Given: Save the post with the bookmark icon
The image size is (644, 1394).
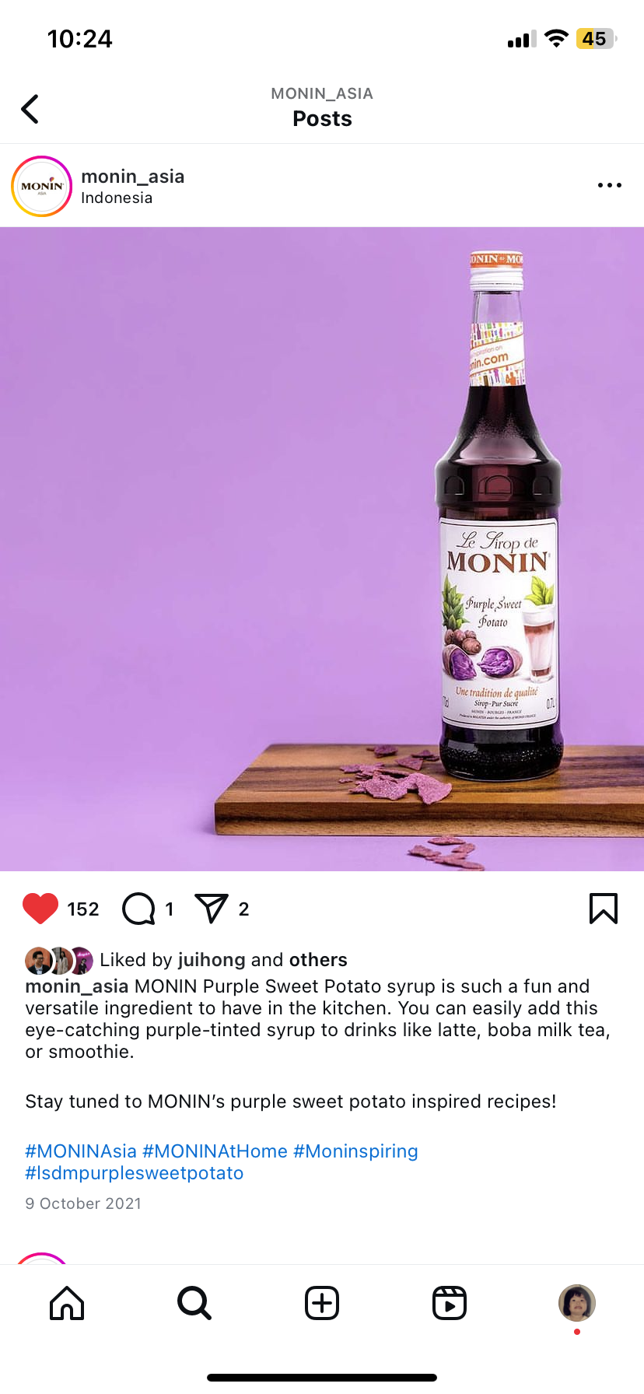Looking at the screenshot, I should (x=604, y=909).
